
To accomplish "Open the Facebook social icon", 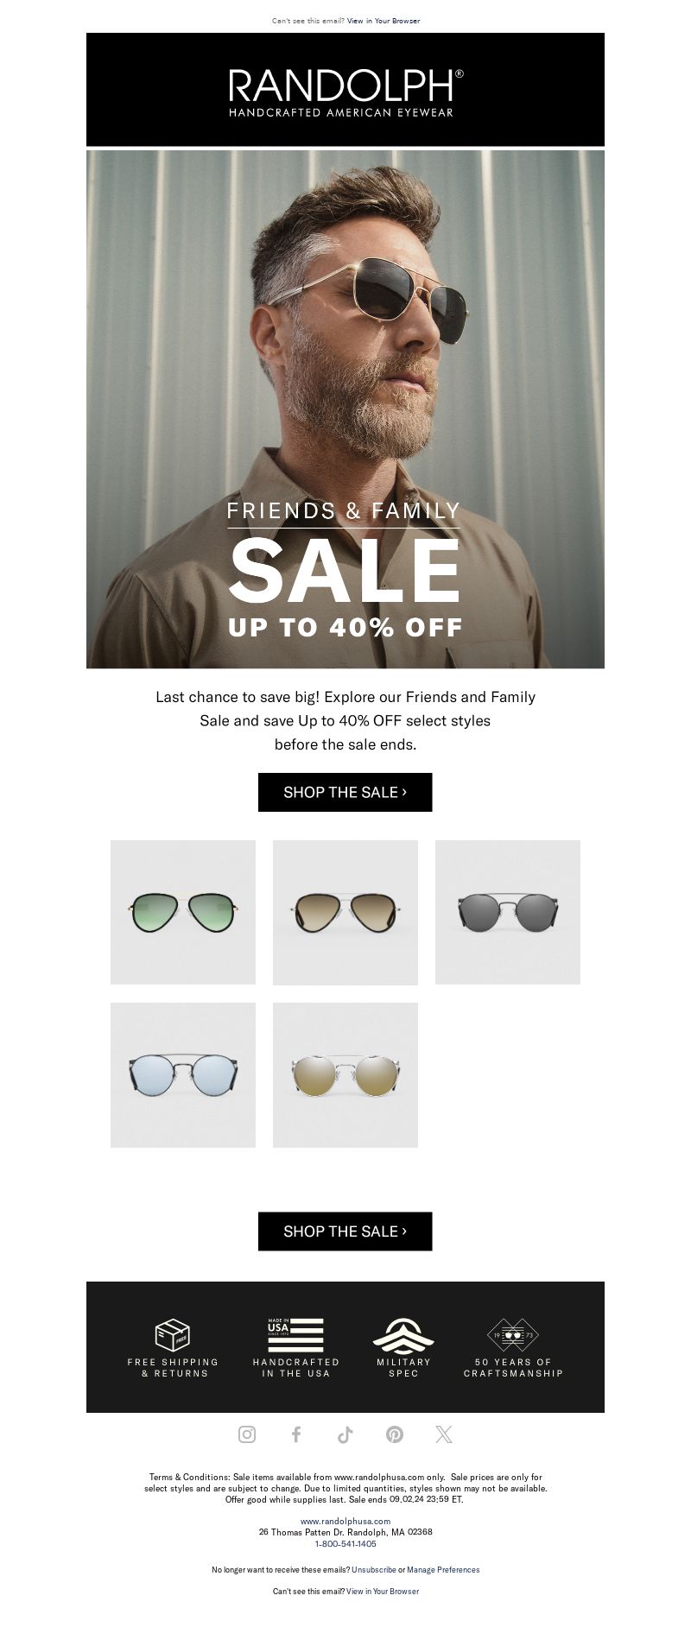I will [x=296, y=1434].
